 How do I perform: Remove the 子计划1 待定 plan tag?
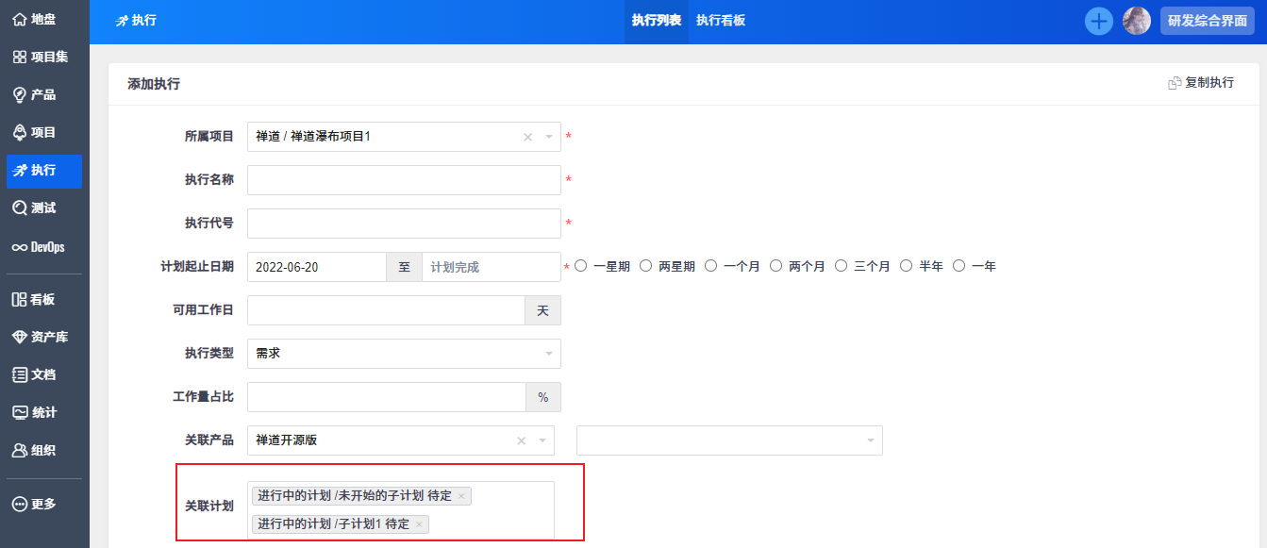pyautogui.click(x=419, y=524)
